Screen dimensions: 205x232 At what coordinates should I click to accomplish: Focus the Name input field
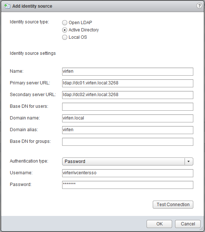click(x=128, y=72)
